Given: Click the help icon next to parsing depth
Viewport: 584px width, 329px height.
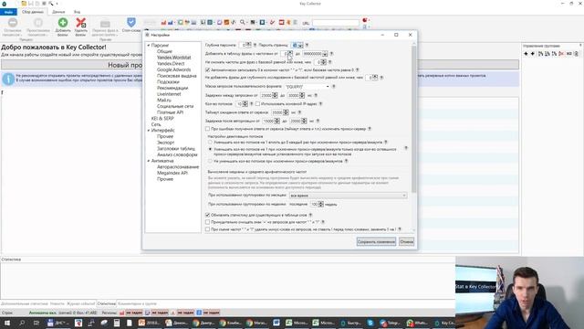Looking at the screenshot, I should pyautogui.click(x=255, y=45).
